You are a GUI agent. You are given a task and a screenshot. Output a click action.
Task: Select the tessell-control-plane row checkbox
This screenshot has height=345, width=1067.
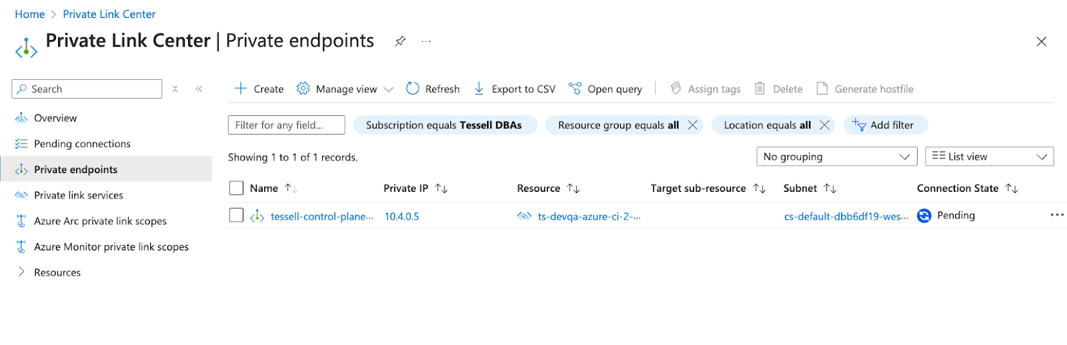[236, 215]
